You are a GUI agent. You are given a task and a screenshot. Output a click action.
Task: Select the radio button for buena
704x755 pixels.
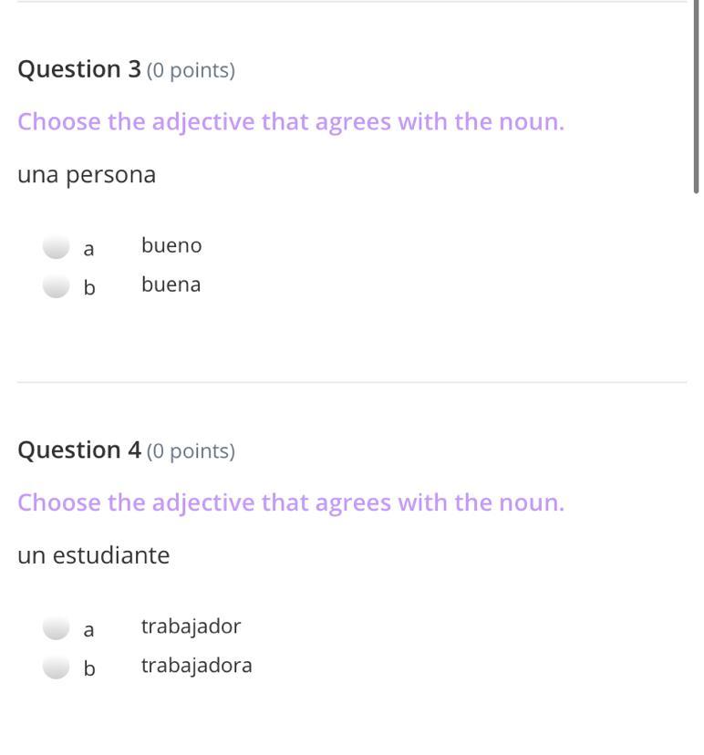pyautogui.click(x=57, y=285)
